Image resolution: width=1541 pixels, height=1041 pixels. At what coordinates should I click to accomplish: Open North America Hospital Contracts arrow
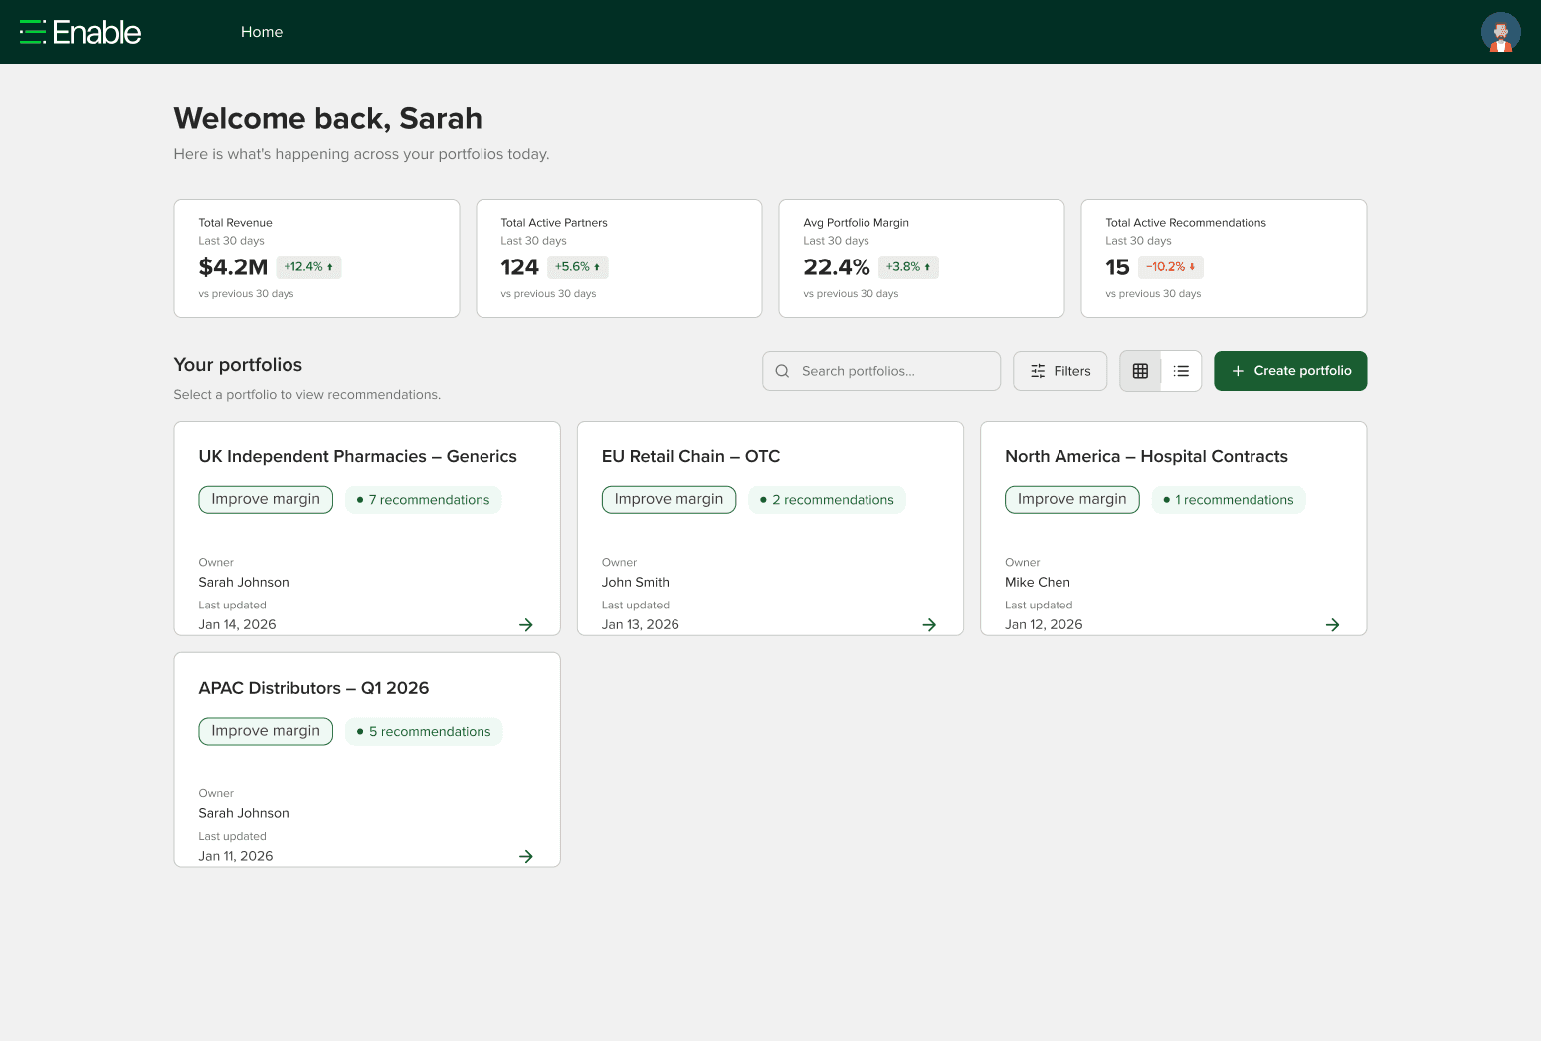(1332, 625)
